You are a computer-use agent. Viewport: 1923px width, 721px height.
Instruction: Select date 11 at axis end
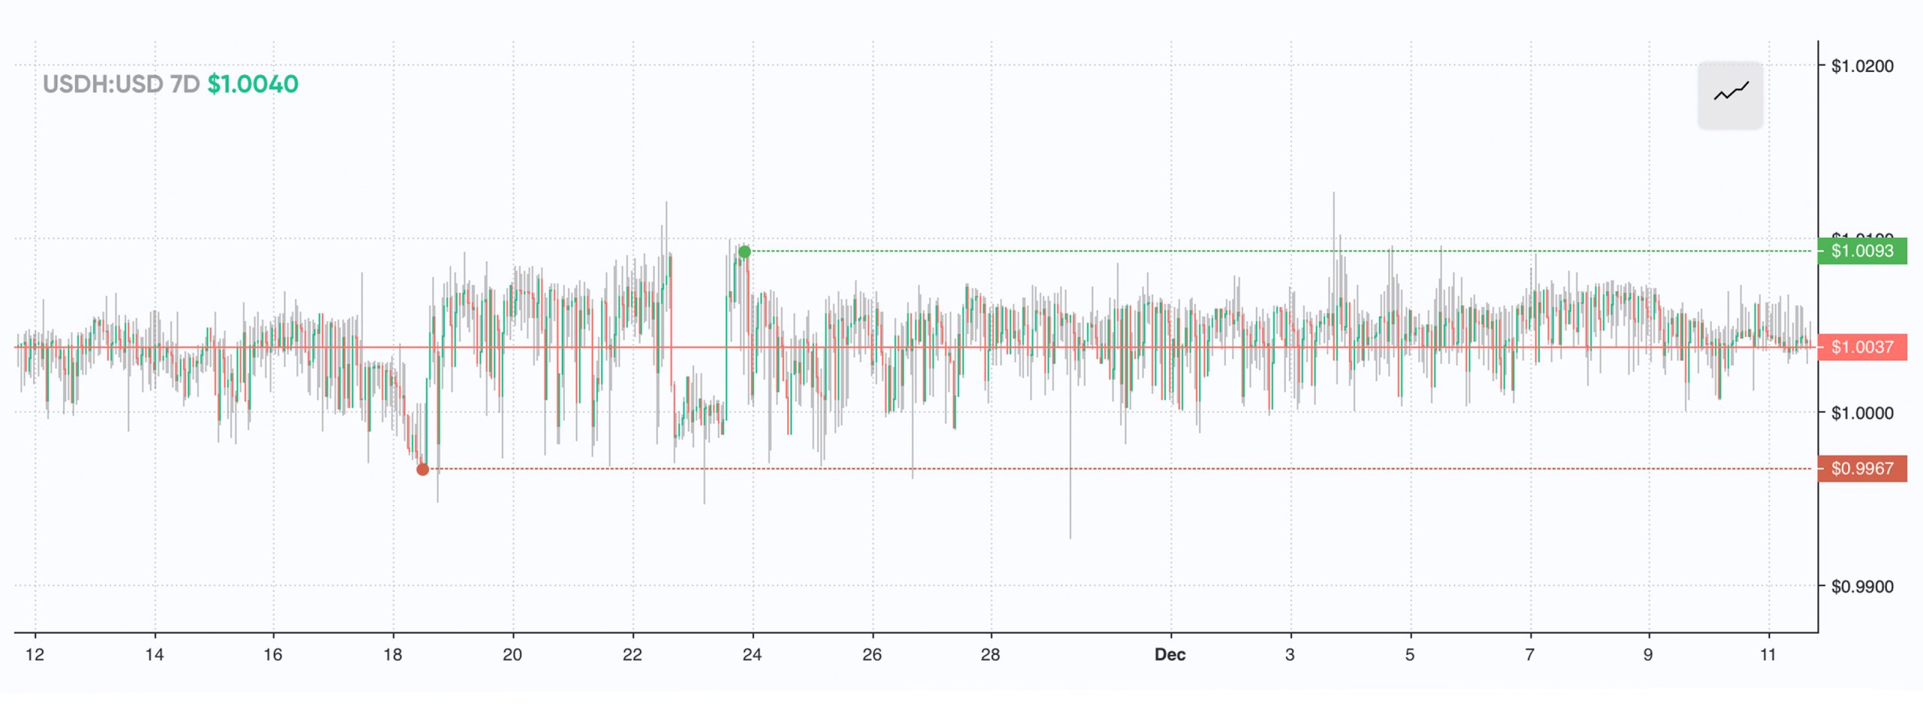(x=1768, y=655)
